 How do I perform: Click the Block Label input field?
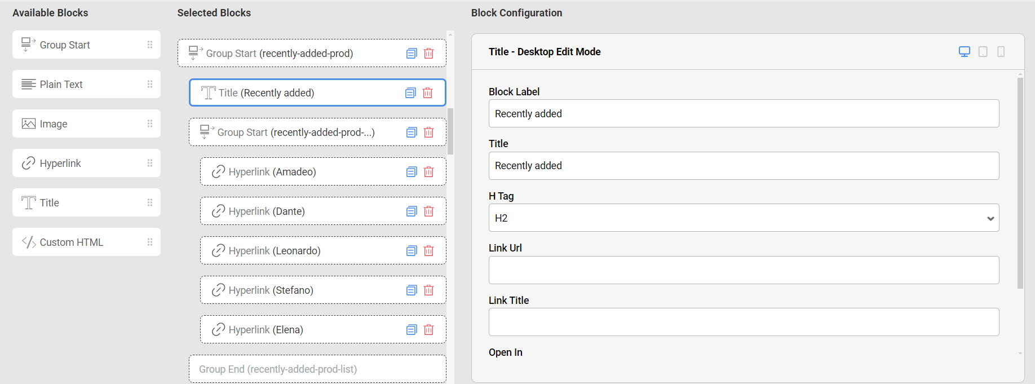click(x=744, y=114)
